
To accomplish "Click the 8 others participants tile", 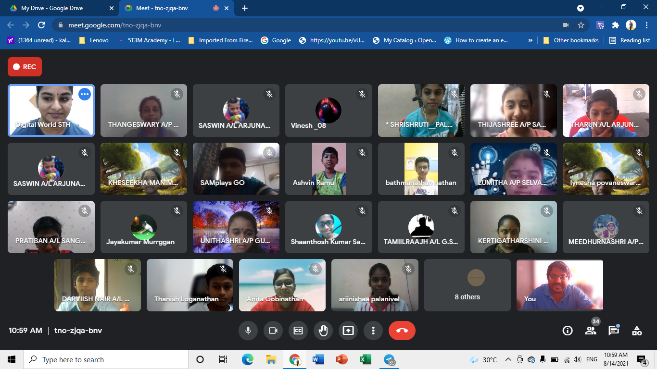I will coord(467,285).
